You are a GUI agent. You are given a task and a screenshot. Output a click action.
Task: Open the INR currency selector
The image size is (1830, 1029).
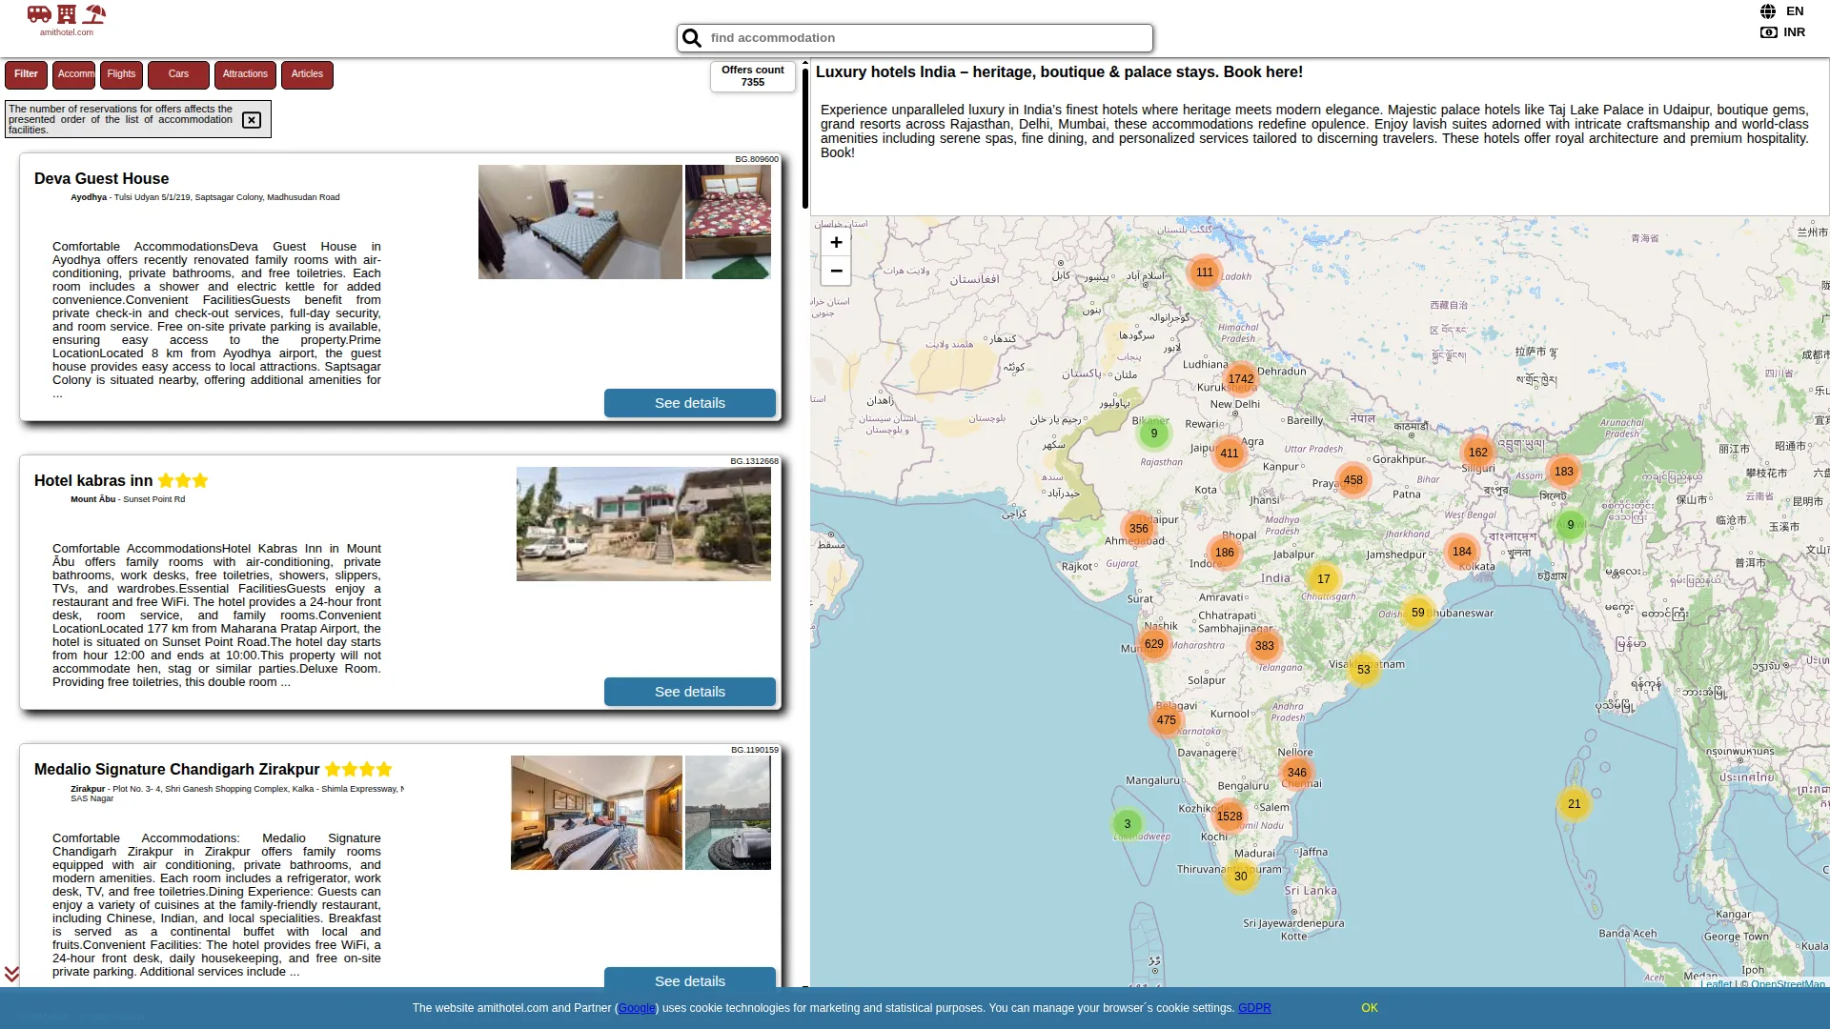click(1795, 32)
